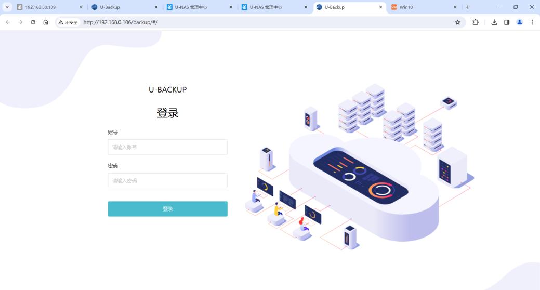The image size is (540, 290).
Task: Reload the page with the refresh icon
Action: click(33, 22)
